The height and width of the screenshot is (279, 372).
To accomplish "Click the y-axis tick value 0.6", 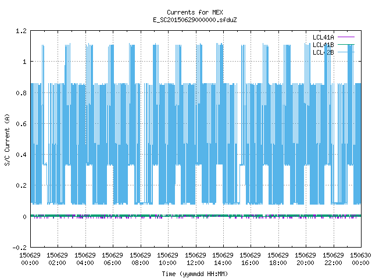I will [x=21, y=124].
